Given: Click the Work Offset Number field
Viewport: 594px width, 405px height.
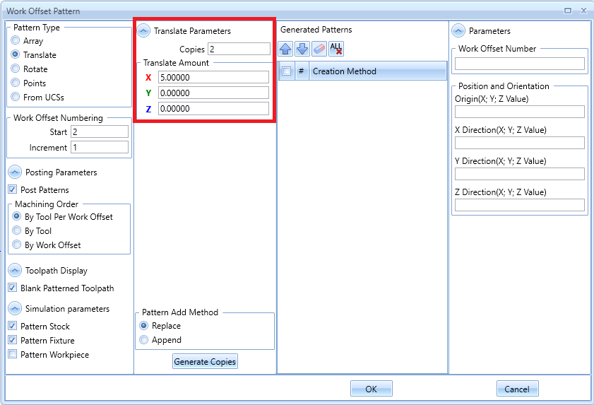Looking at the screenshot, I should pyautogui.click(x=520, y=64).
